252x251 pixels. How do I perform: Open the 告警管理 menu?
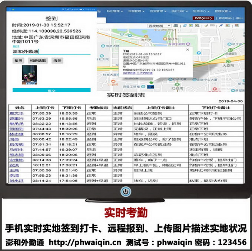click(x=136, y=11)
